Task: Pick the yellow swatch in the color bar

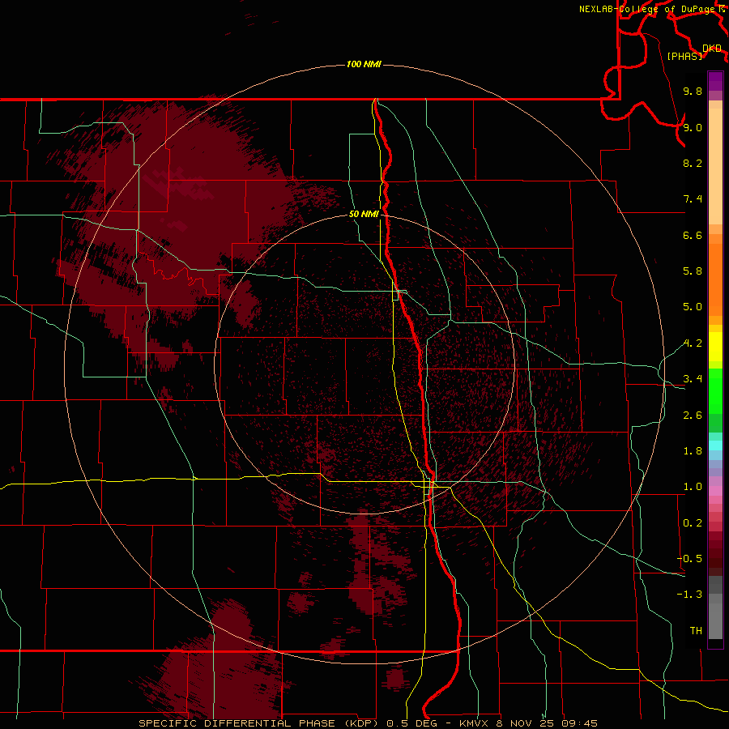Action: coord(715,347)
